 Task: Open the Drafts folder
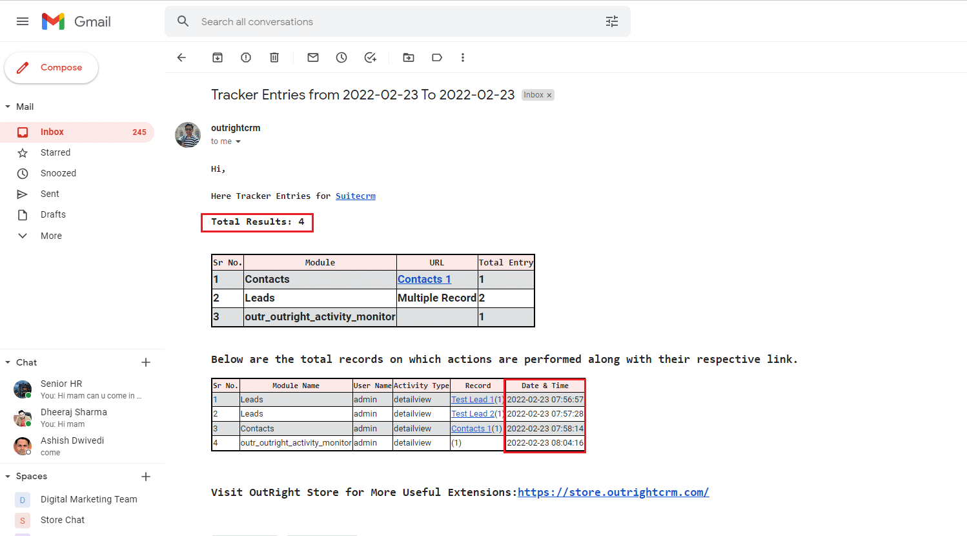[77, 214]
